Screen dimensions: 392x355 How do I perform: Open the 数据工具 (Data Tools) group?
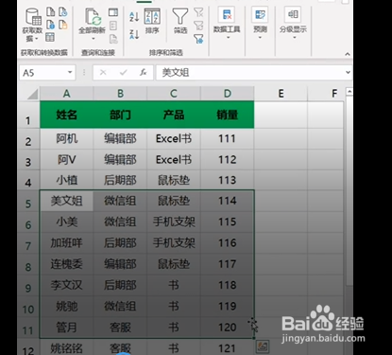tap(227, 23)
